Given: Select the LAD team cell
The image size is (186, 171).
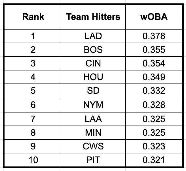Looking at the screenshot, I should point(93,36).
